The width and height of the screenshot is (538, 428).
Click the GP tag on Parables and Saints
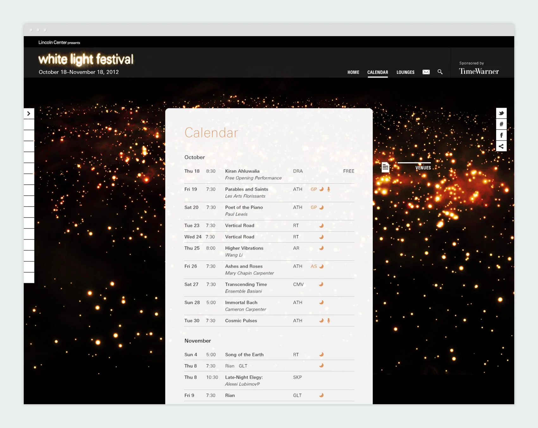tap(314, 189)
